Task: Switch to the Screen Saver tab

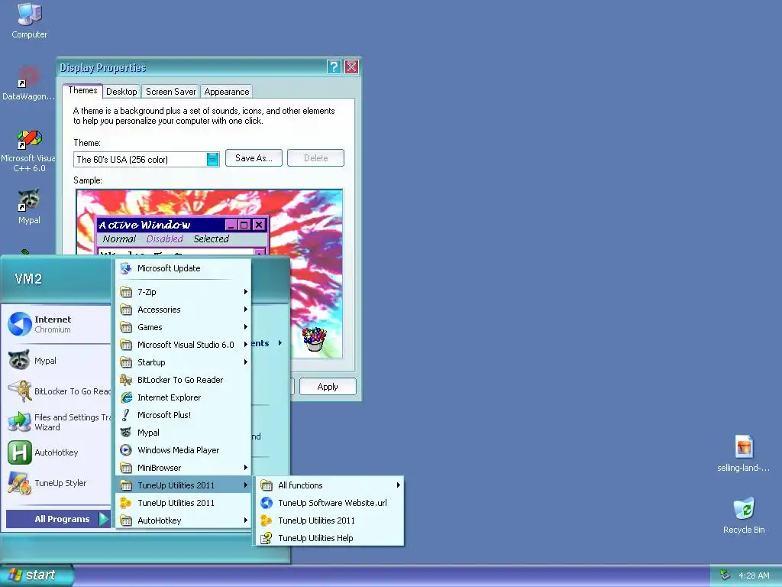Action: (x=170, y=92)
